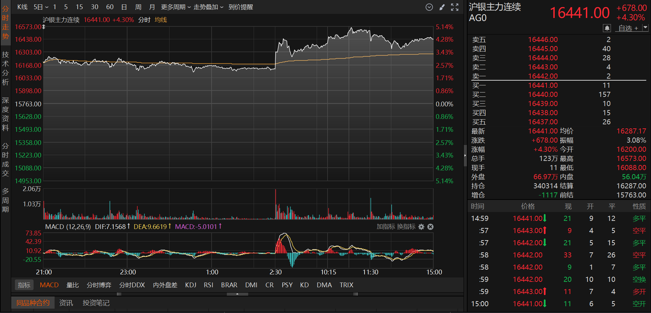Viewport: 651px width, 313px height.
Task: Click the 最高 value 16573.00
Action: (x=631, y=159)
